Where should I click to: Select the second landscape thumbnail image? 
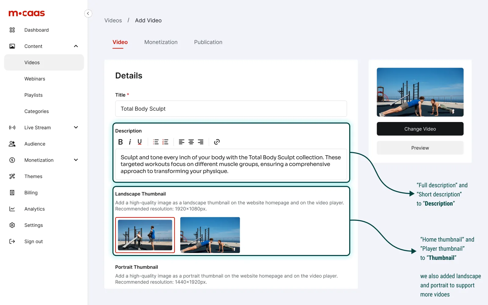(x=210, y=235)
